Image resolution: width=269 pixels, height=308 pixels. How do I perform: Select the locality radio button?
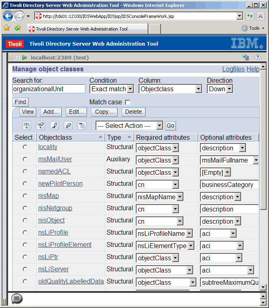[x=25, y=147]
